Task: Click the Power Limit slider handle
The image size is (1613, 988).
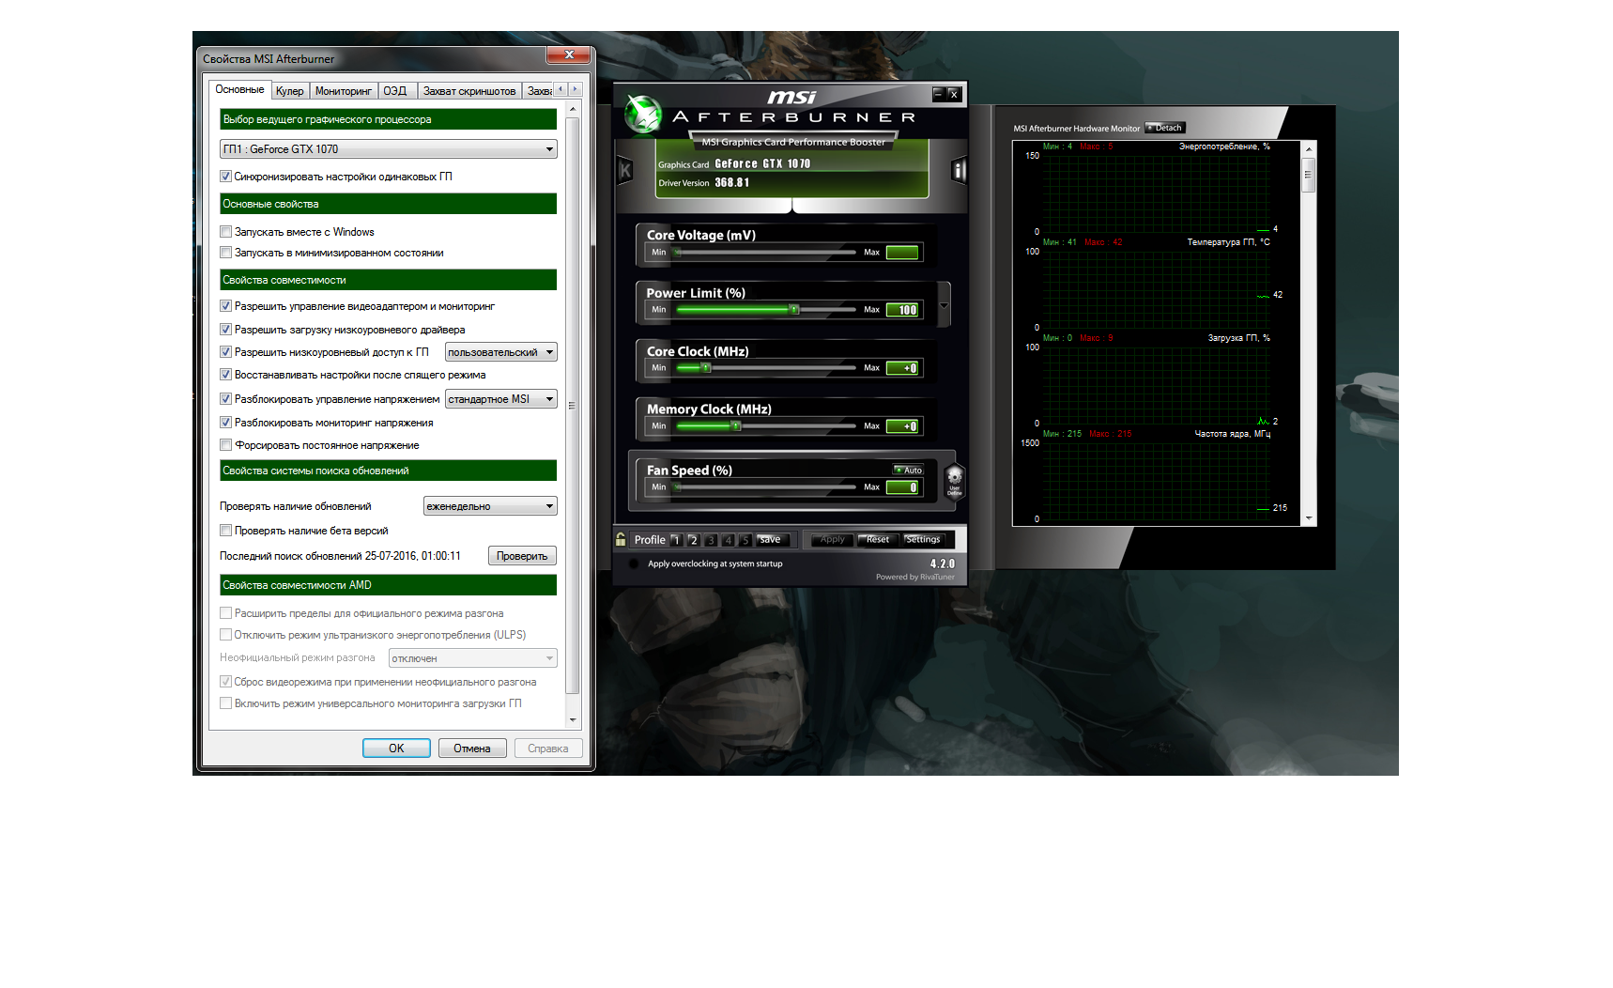Action: pos(793,309)
